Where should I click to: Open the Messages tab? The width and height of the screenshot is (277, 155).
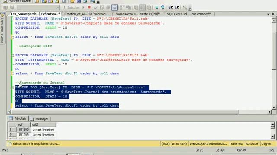40,119
